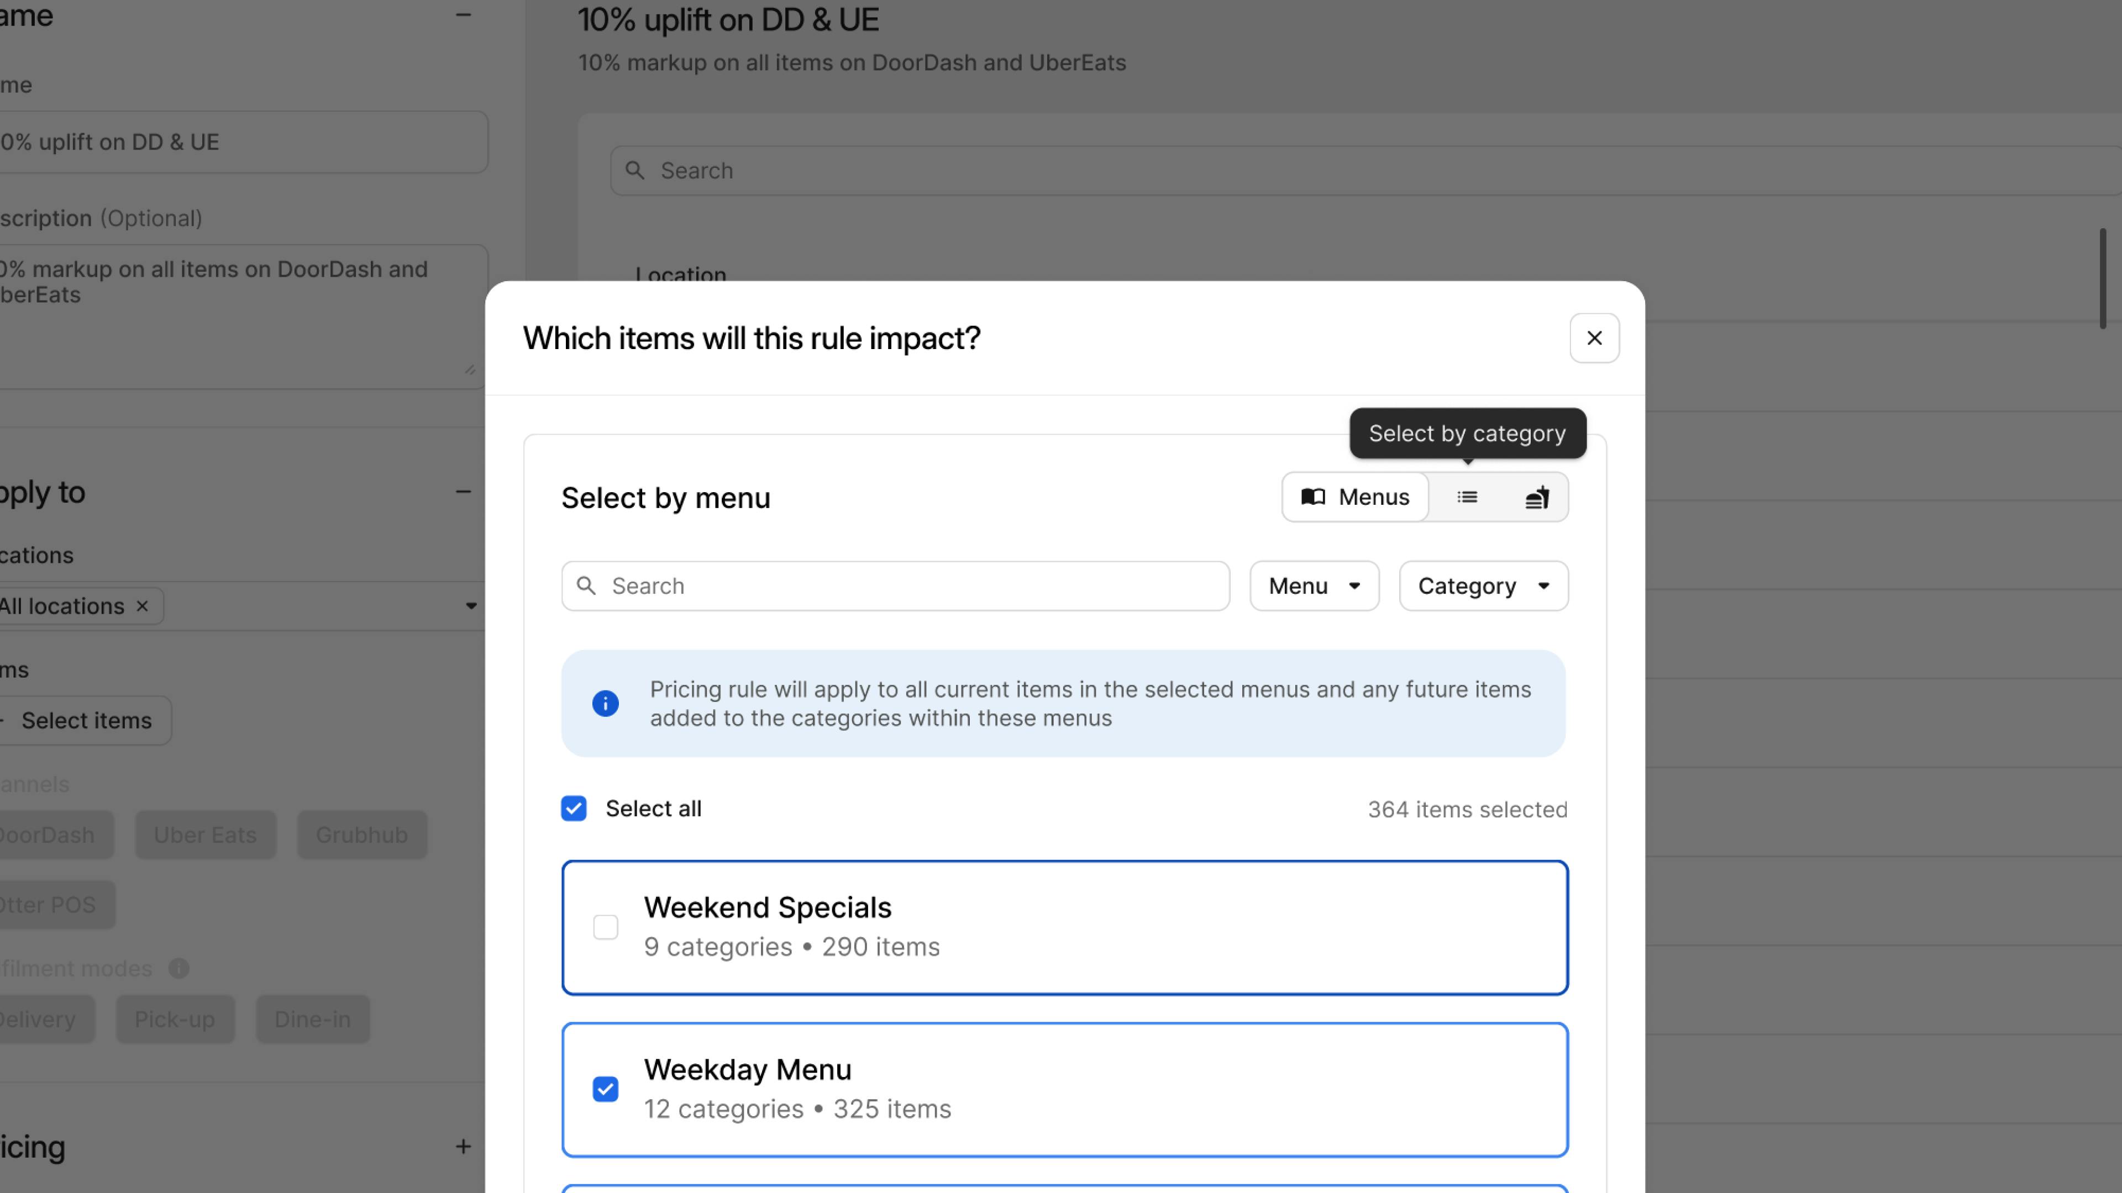This screenshot has width=2122, height=1193.
Task: Click the Select items button
Action: tap(86, 721)
